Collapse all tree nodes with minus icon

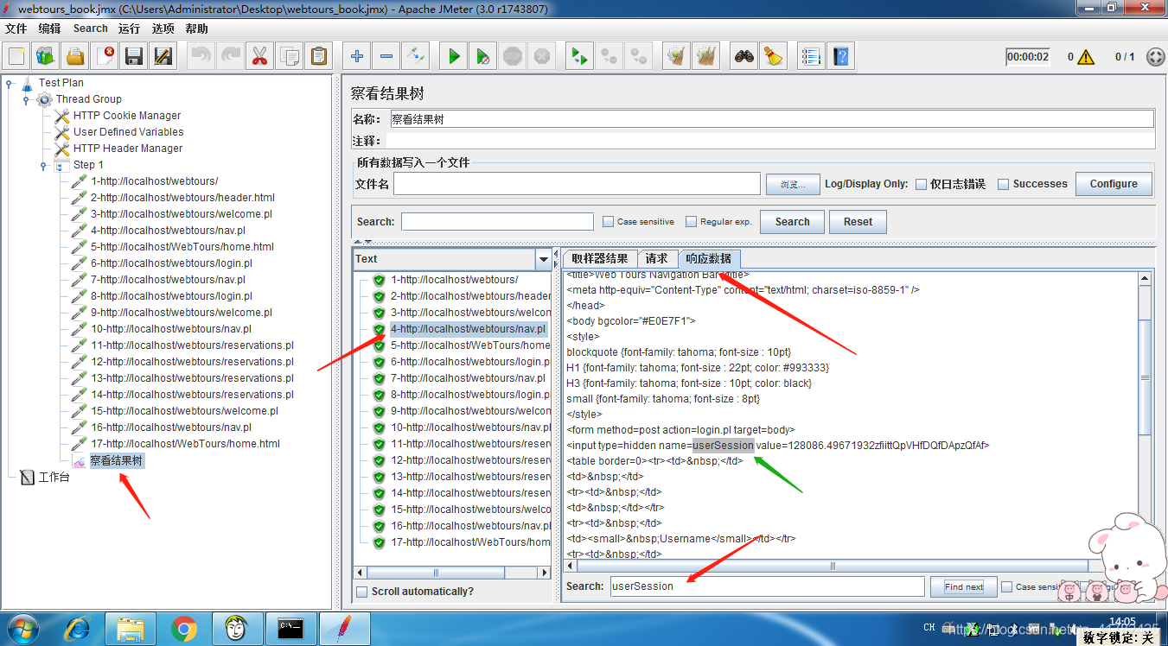click(386, 57)
